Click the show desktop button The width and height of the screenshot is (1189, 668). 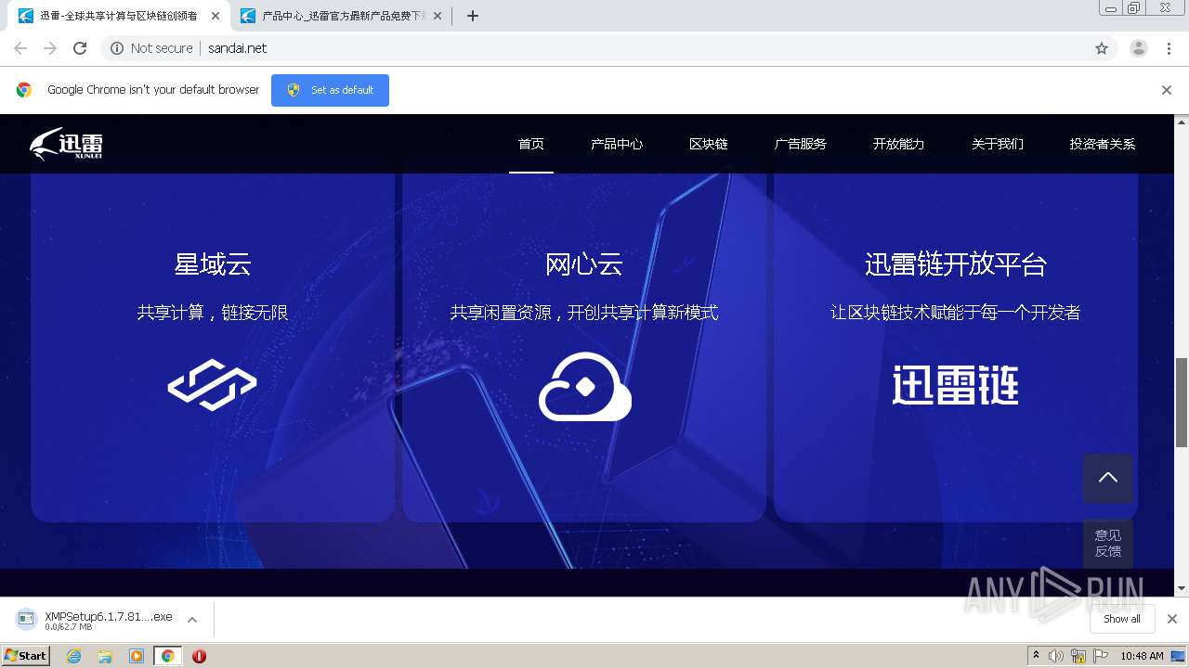pyautogui.click(x=1179, y=656)
